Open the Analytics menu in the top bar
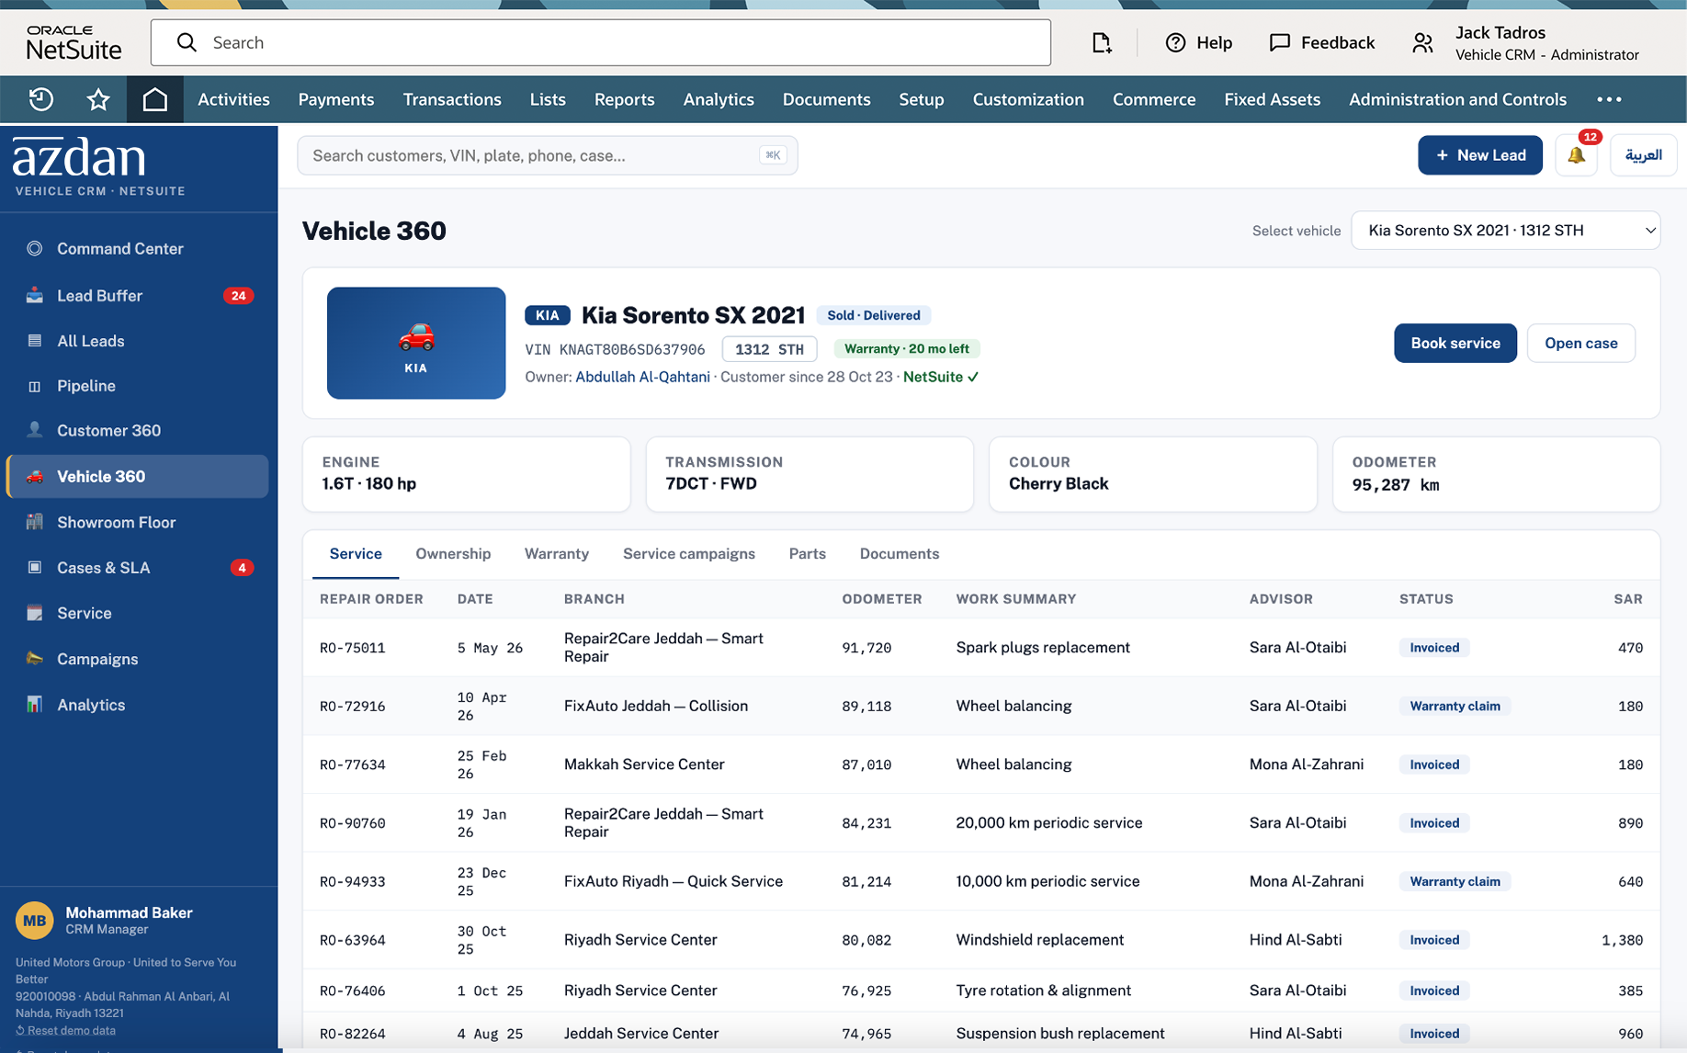This screenshot has width=1687, height=1053. (x=719, y=99)
